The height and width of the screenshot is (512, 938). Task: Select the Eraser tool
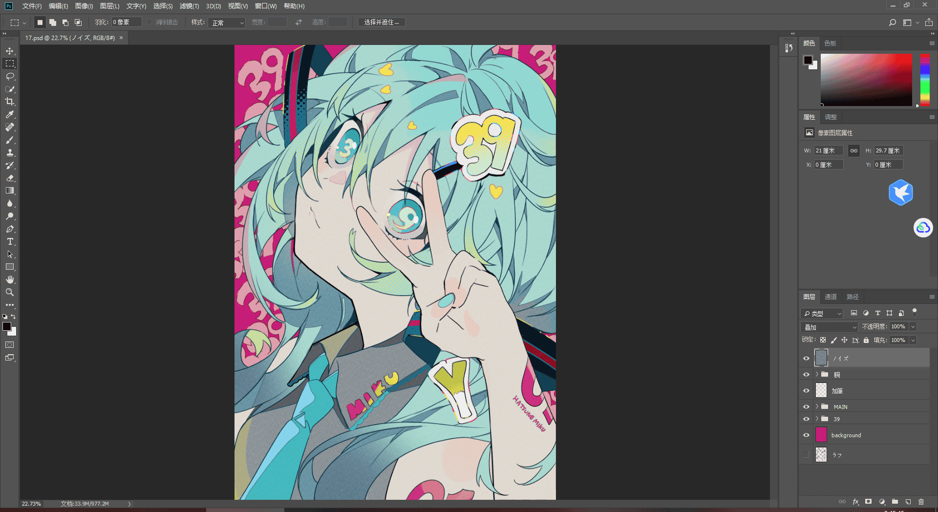click(x=10, y=178)
